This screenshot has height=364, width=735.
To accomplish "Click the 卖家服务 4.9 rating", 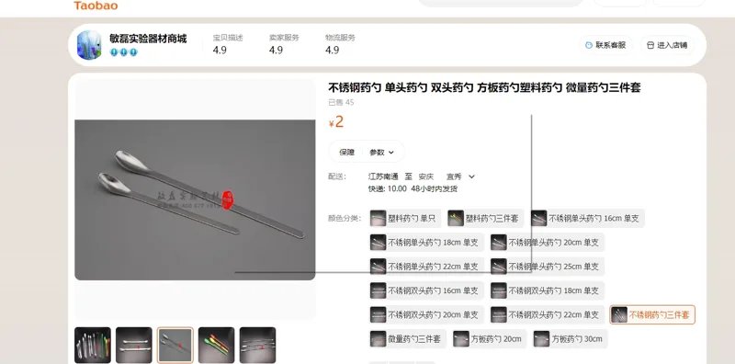I will coord(284,44).
